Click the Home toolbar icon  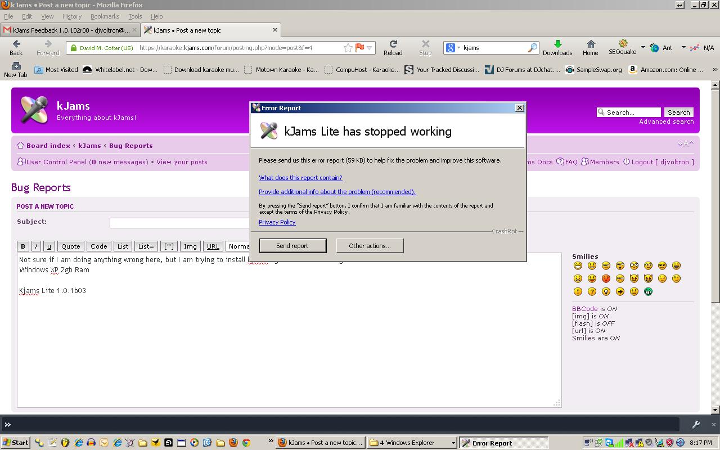tap(590, 44)
